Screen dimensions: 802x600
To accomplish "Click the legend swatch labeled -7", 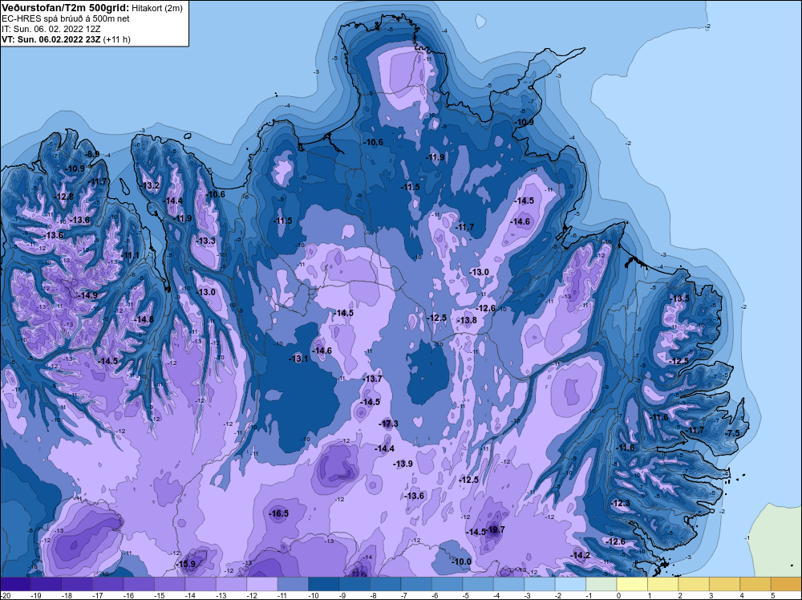I will click(416, 584).
